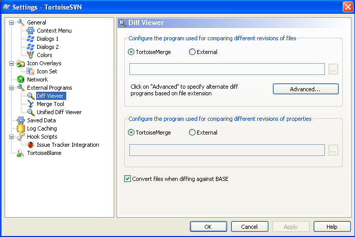
Task: Click the OK button
Action: [208, 226]
